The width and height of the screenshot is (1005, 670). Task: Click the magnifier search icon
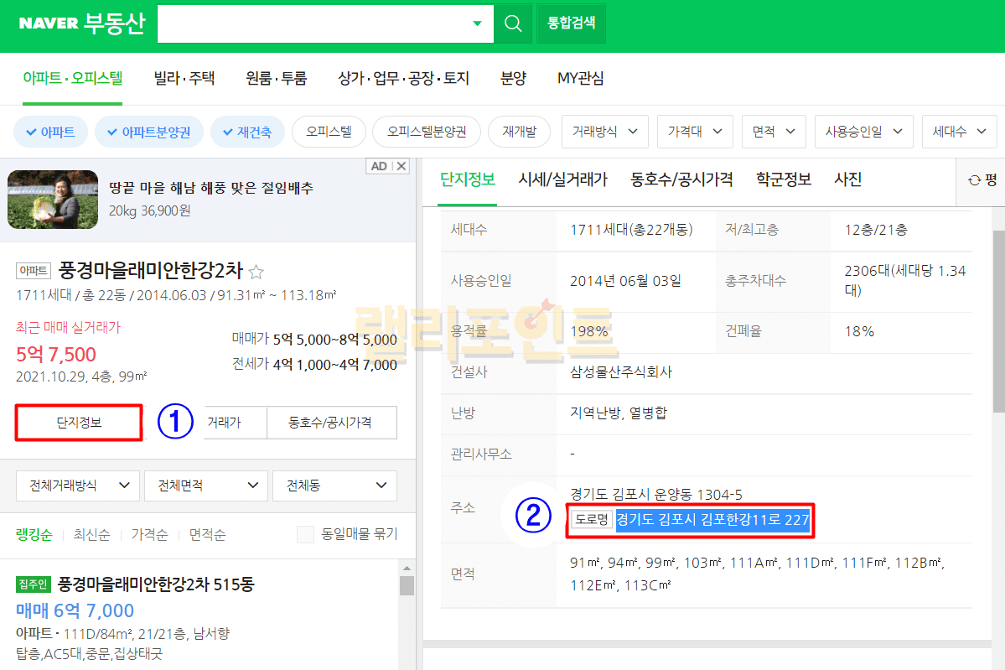click(x=513, y=23)
